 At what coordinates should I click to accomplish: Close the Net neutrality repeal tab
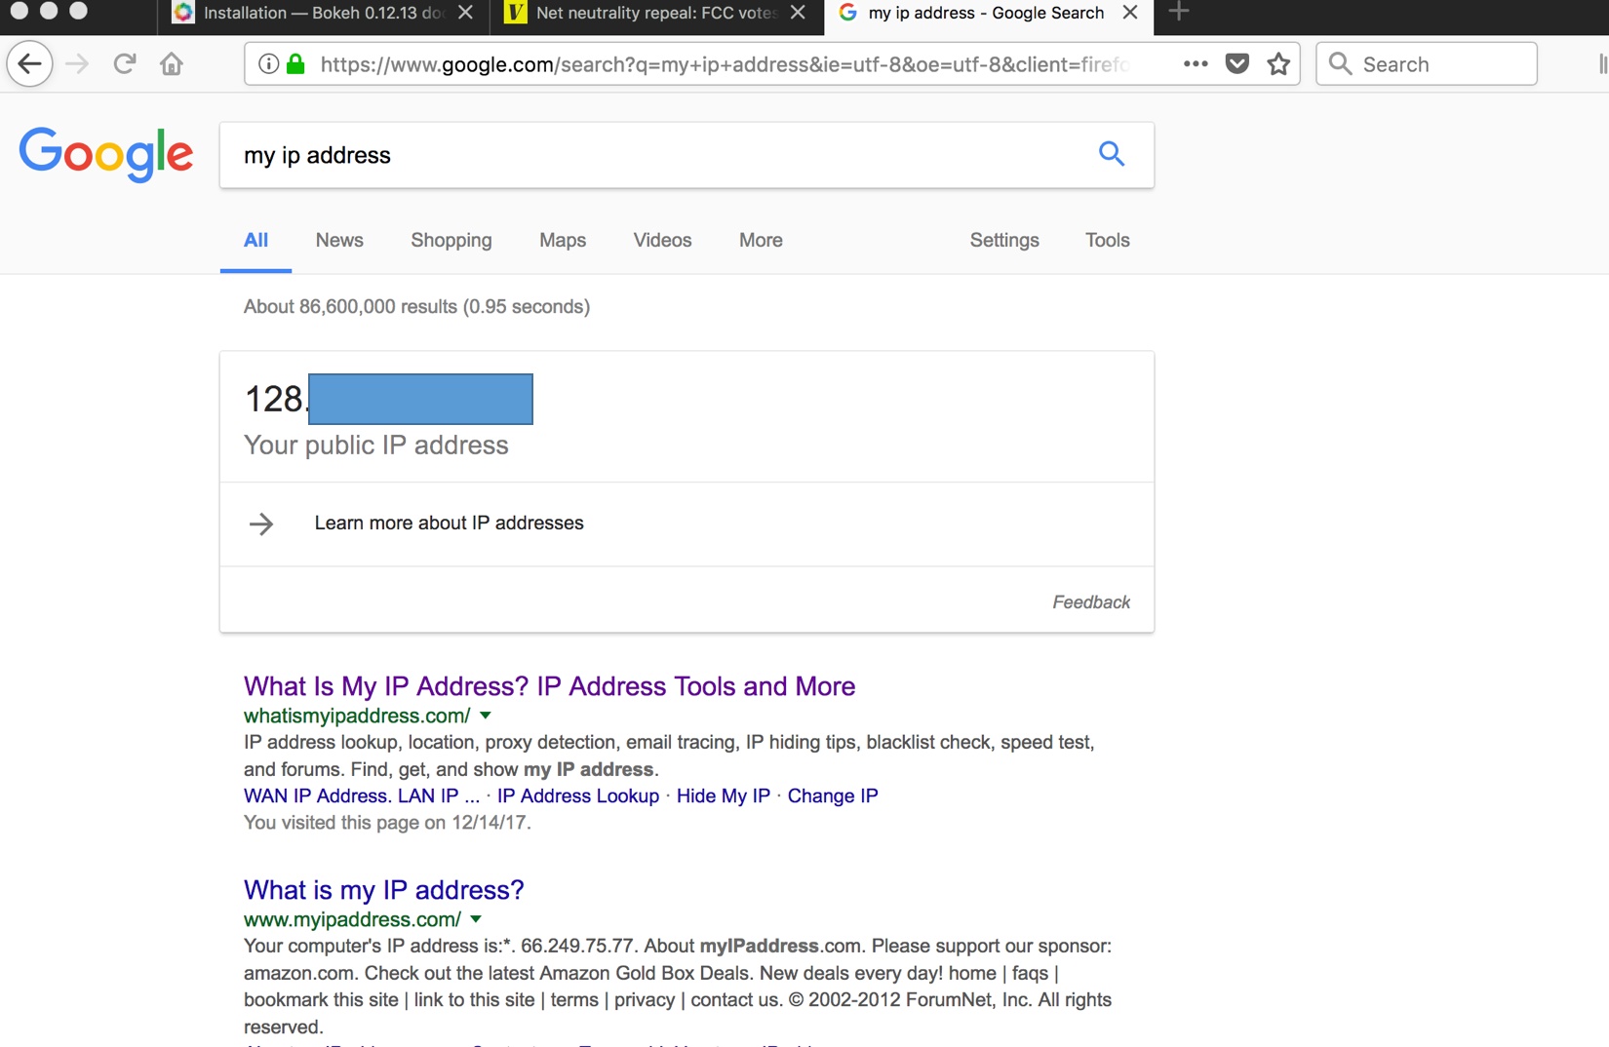(x=798, y=13)
